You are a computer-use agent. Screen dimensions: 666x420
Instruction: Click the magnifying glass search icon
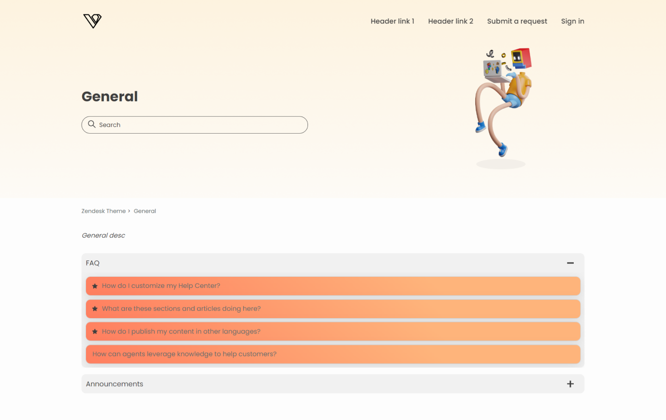click(92, 124)
